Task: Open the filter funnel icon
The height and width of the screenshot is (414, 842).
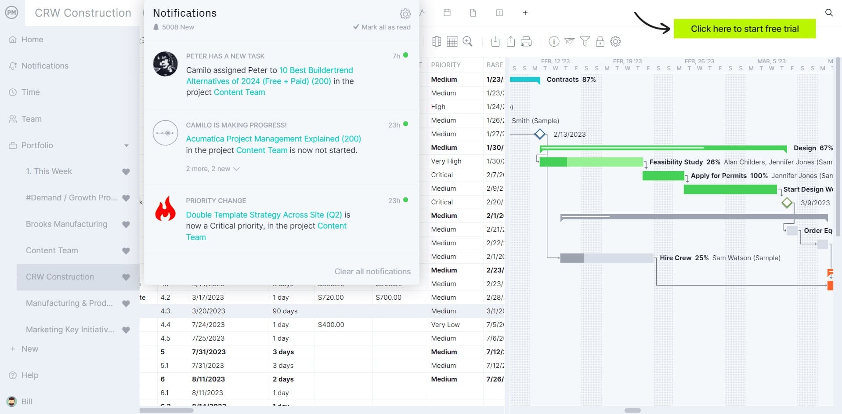Action: coord(585,41)
